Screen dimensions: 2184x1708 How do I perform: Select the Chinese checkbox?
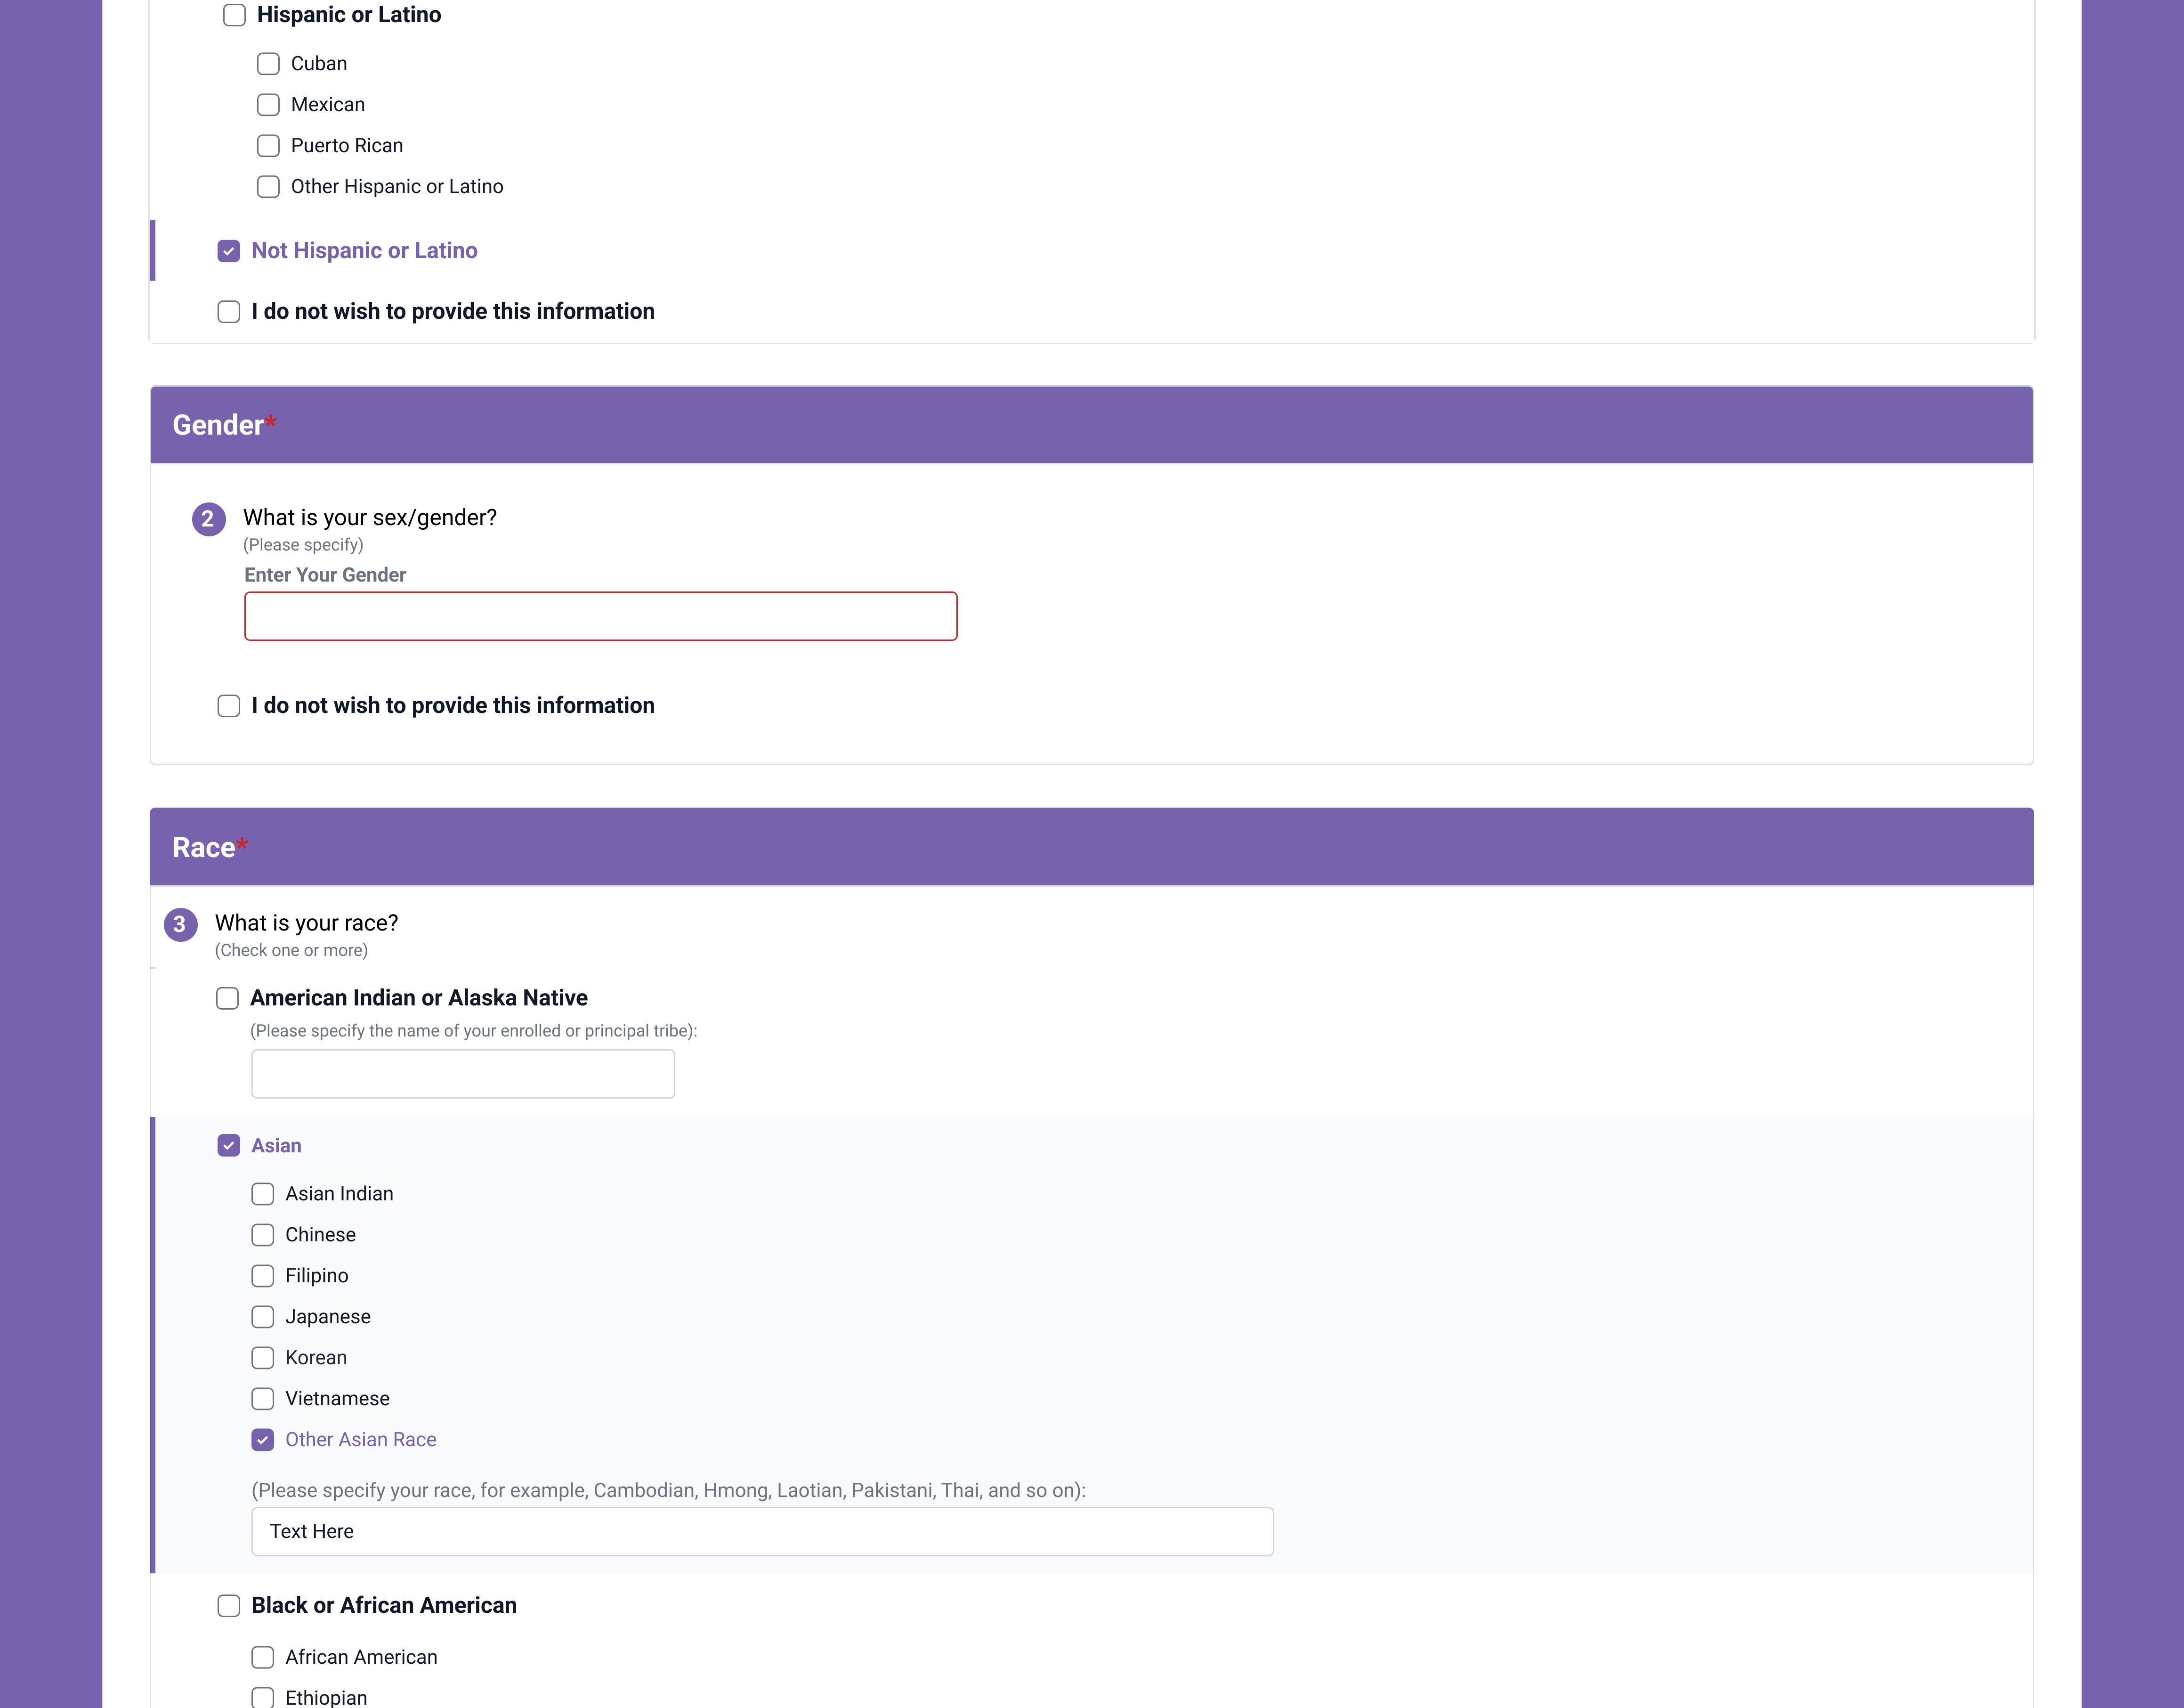(263, 1235)
